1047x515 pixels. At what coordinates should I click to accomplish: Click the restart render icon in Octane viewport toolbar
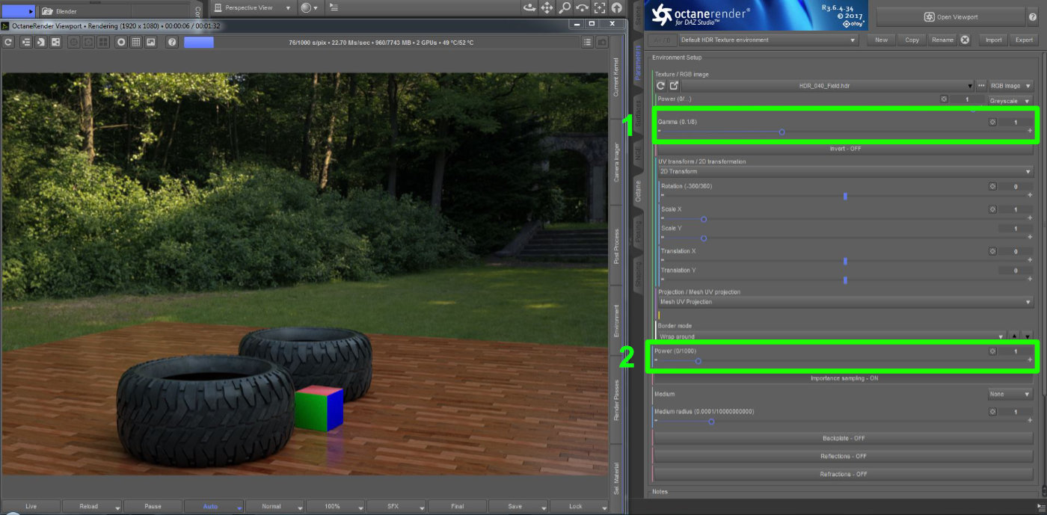(x=8, y=43)
